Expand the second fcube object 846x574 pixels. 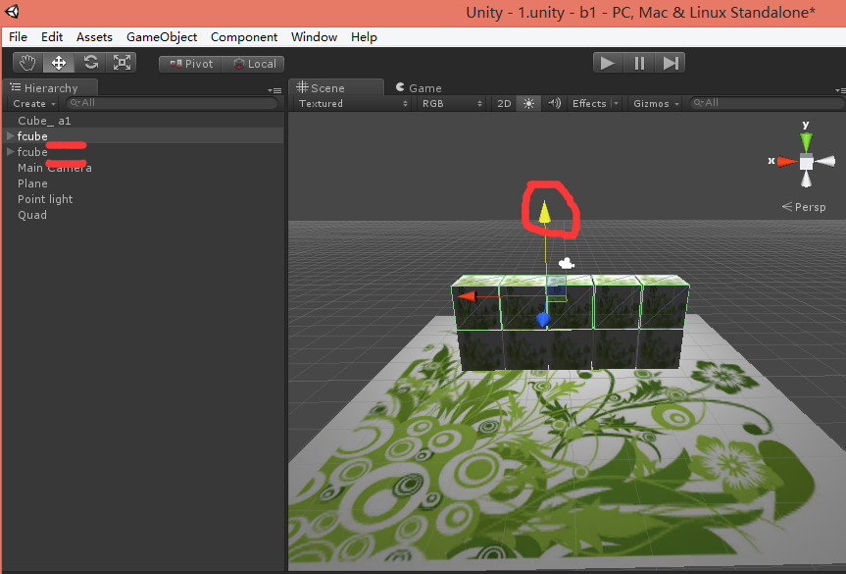[10, 151]
